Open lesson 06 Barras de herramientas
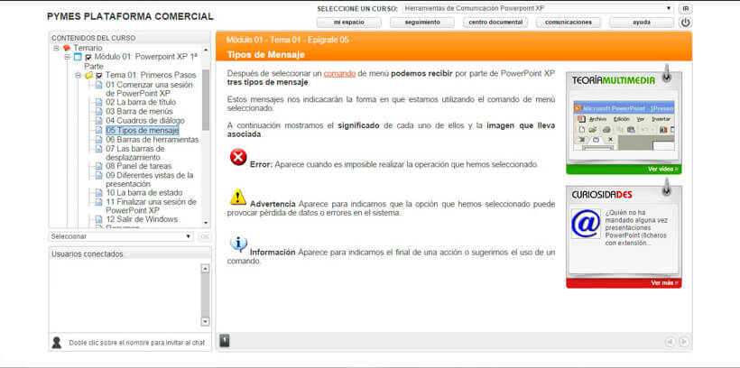 [152, 140]
